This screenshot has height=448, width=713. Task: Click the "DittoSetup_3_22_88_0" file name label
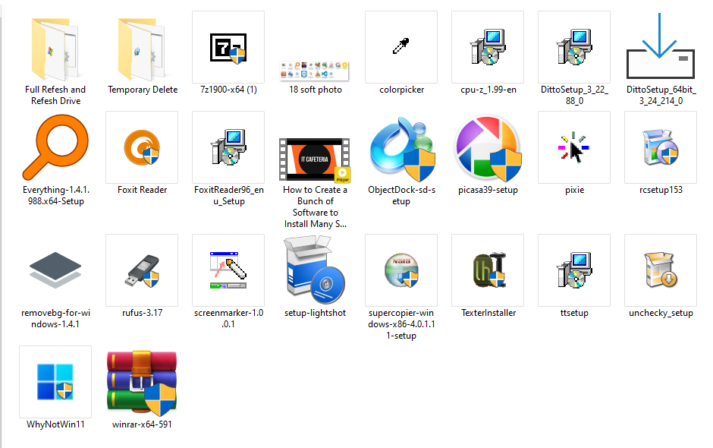click(574, 95)
